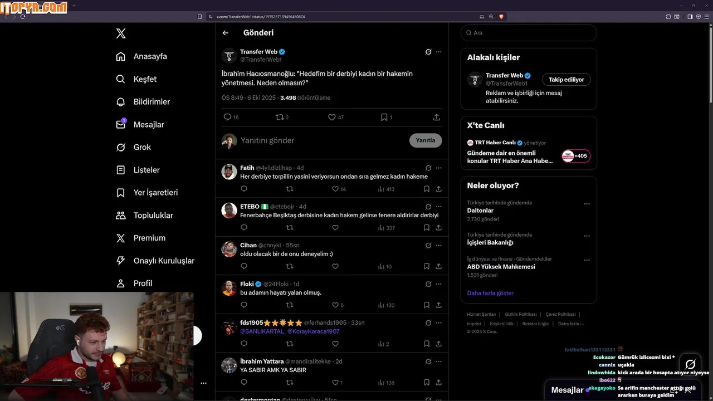Share the main Transfer Web post
This screenshot has width=713, height=401.
pos(437,117)
